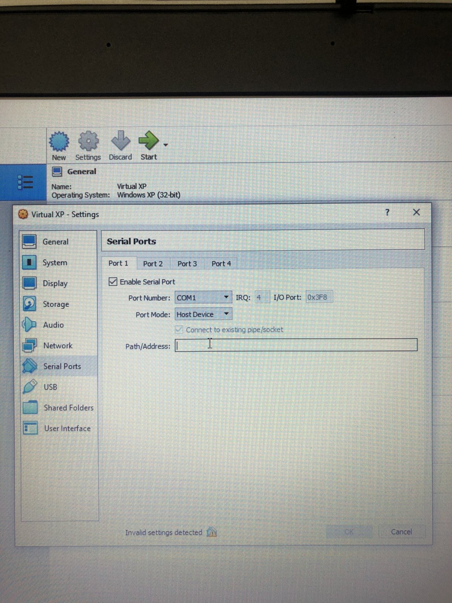Viewport: 452px width, 603px height.
Task: Select the Network adapters icon
Action: pos(29,345)
